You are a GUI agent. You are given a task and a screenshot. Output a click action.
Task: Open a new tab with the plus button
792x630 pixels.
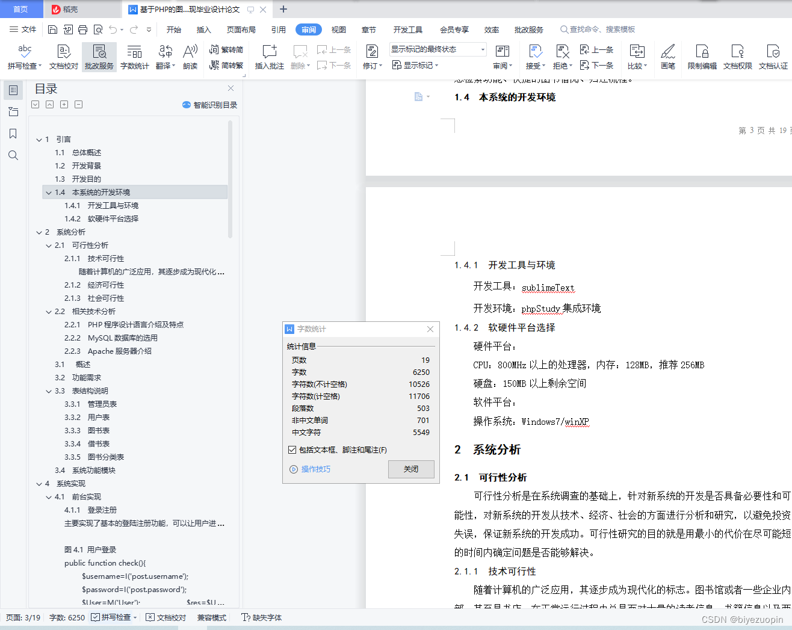tap(283, 9)
